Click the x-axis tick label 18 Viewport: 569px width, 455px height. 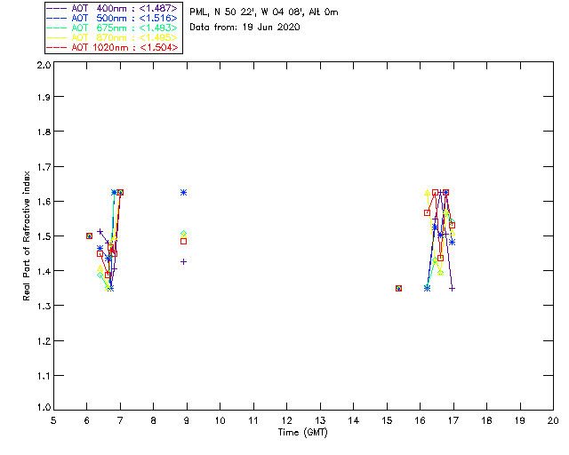click(486, 420)
